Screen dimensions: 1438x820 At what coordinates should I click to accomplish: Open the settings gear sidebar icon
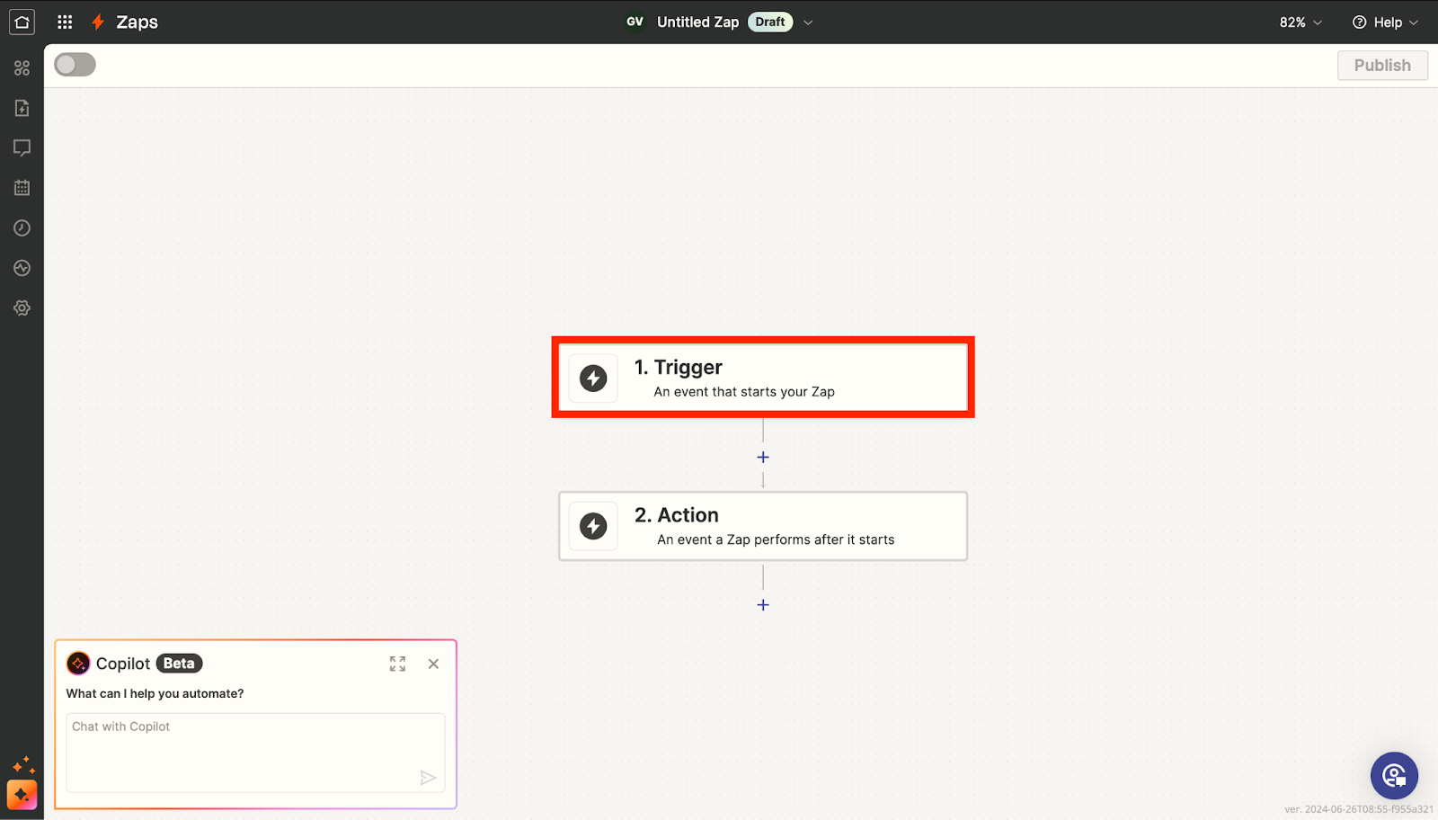pyautogui.click(x=22, y=307)
